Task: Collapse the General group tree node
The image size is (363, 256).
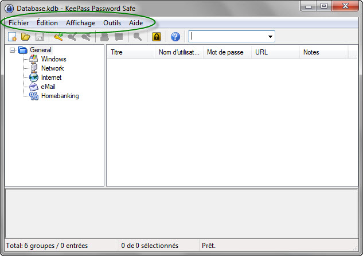Action: 12,50
